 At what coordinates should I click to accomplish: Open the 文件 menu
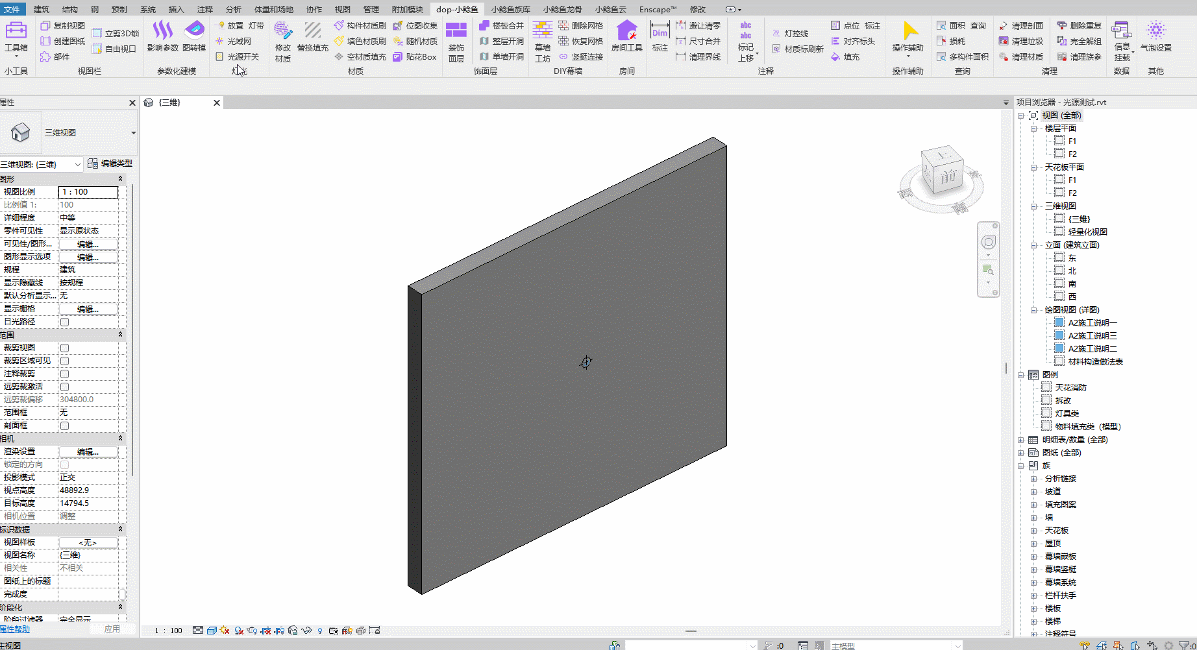click(12, 9)
